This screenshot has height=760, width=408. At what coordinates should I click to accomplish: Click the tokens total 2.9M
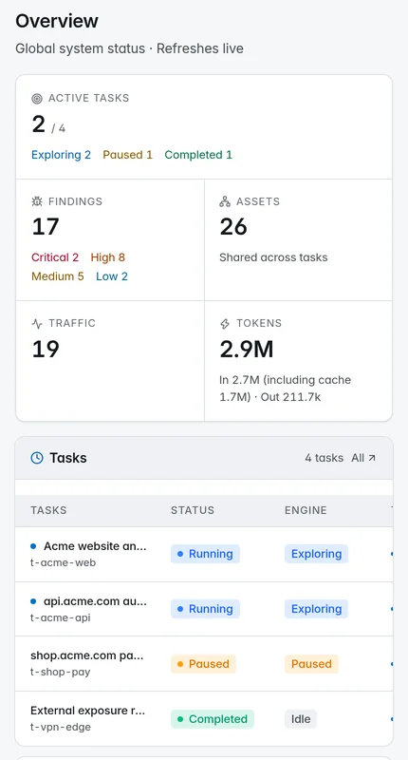[x=247, y=349]
